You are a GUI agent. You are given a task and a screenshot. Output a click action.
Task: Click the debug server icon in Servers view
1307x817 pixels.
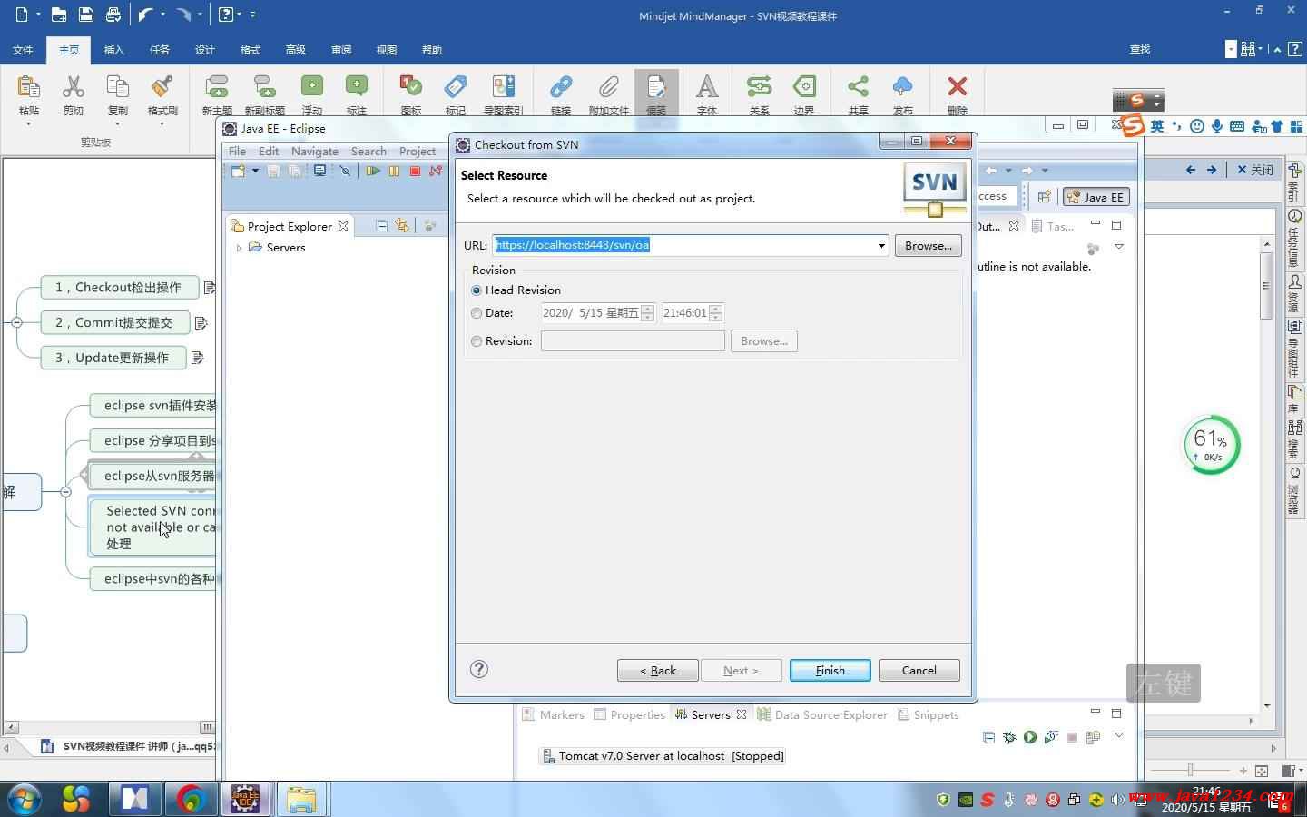[1009, 737]
